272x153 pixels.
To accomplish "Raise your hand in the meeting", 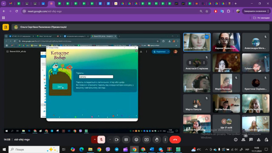I will click(156, 139).
